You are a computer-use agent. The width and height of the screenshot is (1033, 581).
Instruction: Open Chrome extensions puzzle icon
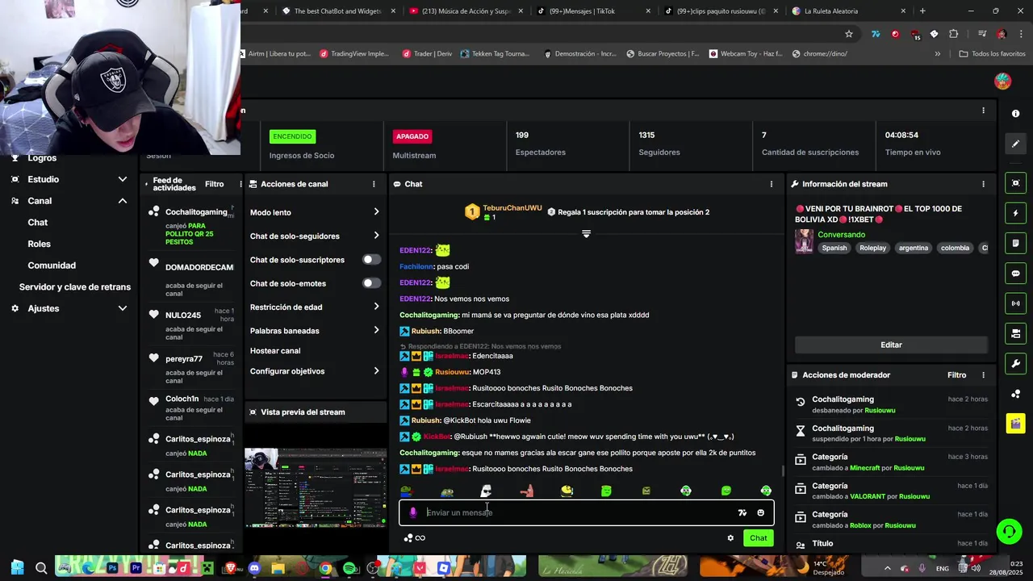(x=954, y=34)
